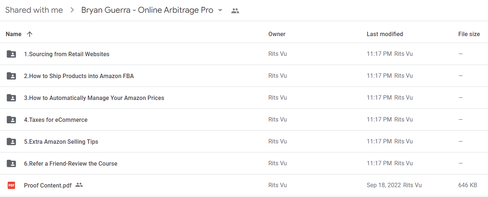Open dropdown arrow after Online Arbitrage Pro
Screen dimensions: 488x197
pos(220,10)
